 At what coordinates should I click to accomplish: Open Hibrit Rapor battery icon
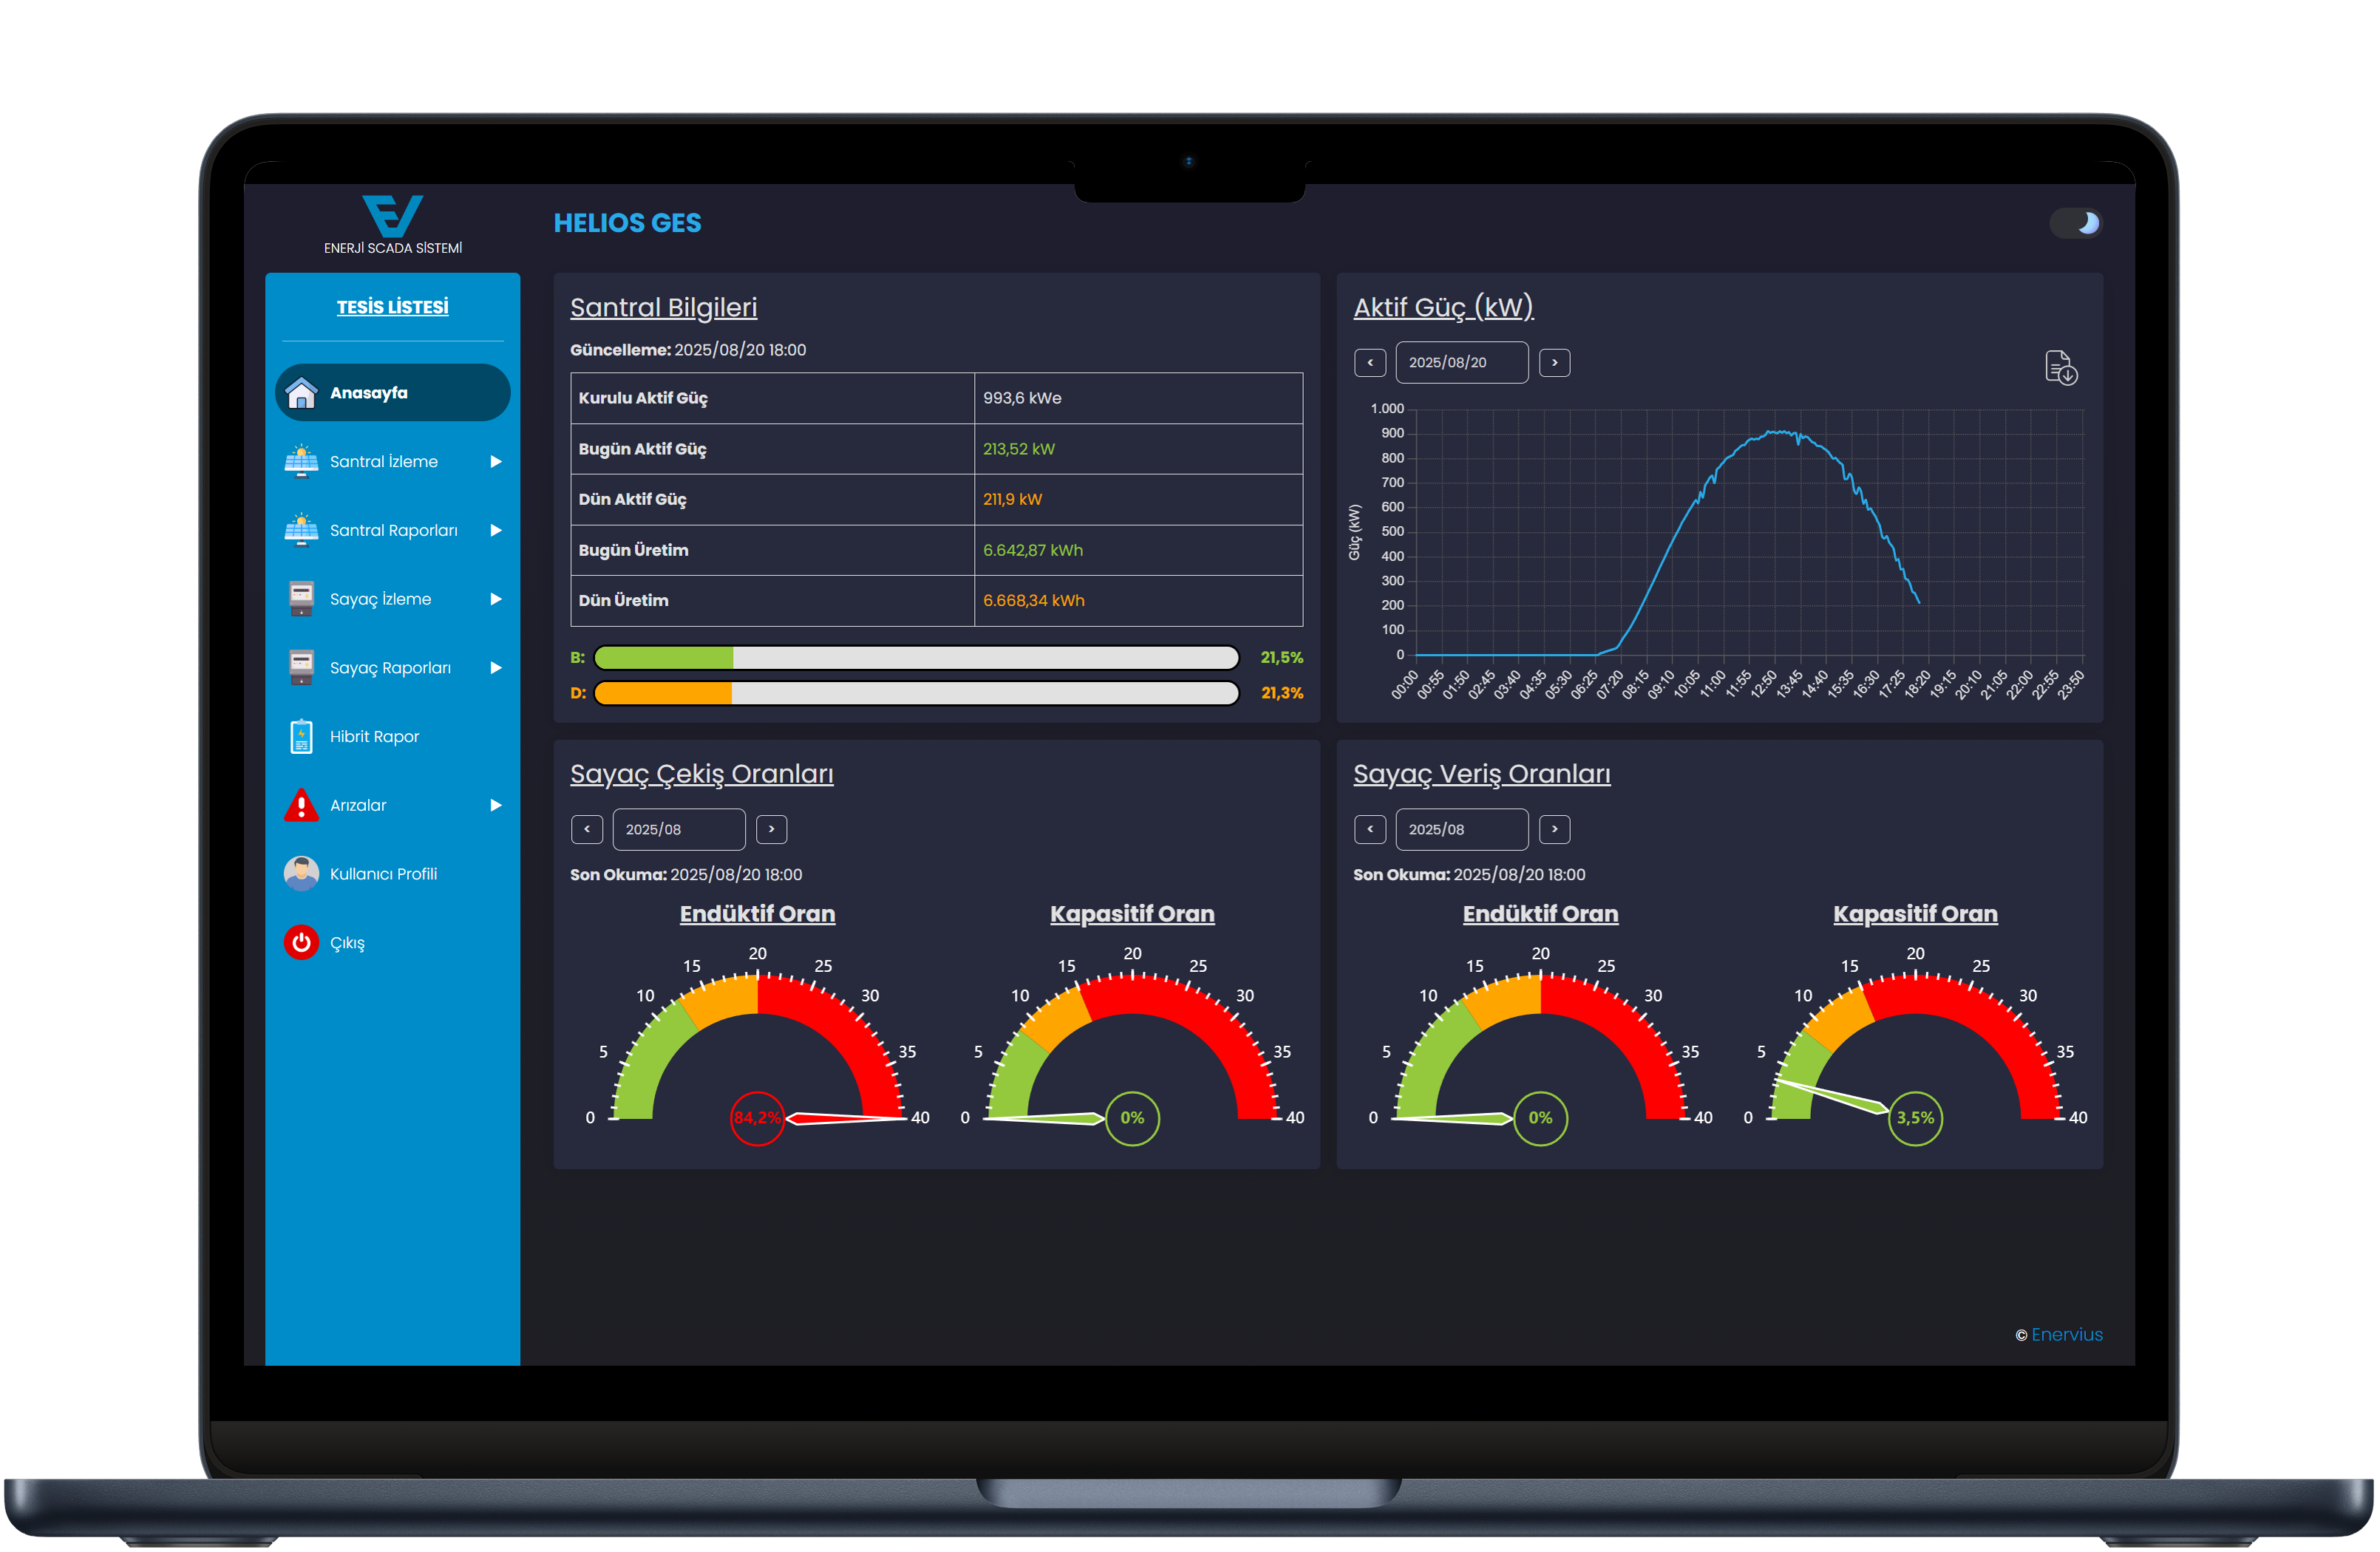point(301,736)
